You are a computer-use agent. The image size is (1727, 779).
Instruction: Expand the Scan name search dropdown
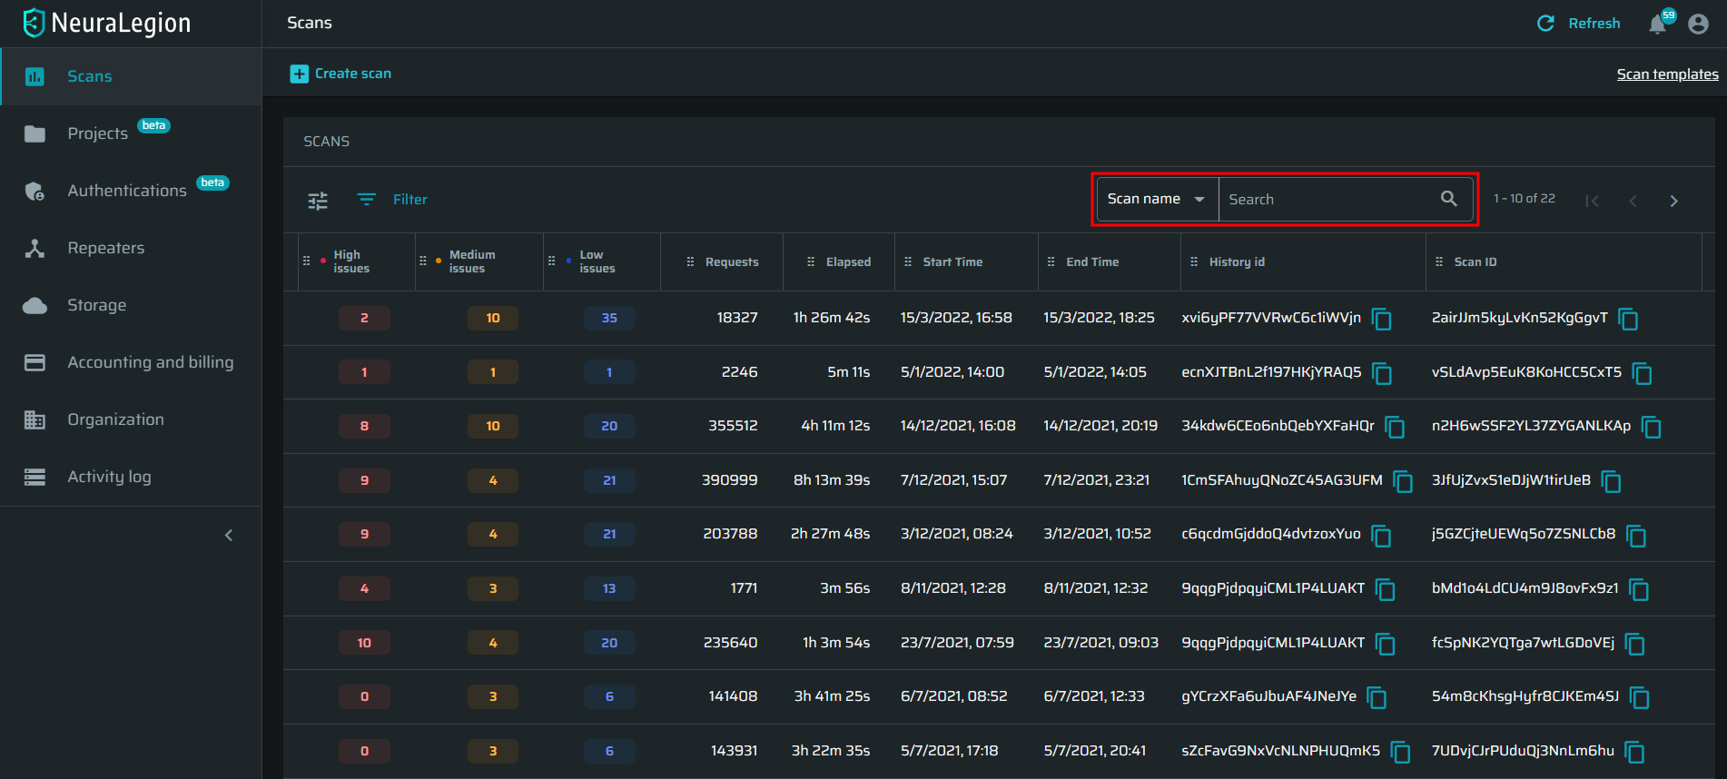pos(1157,199)
